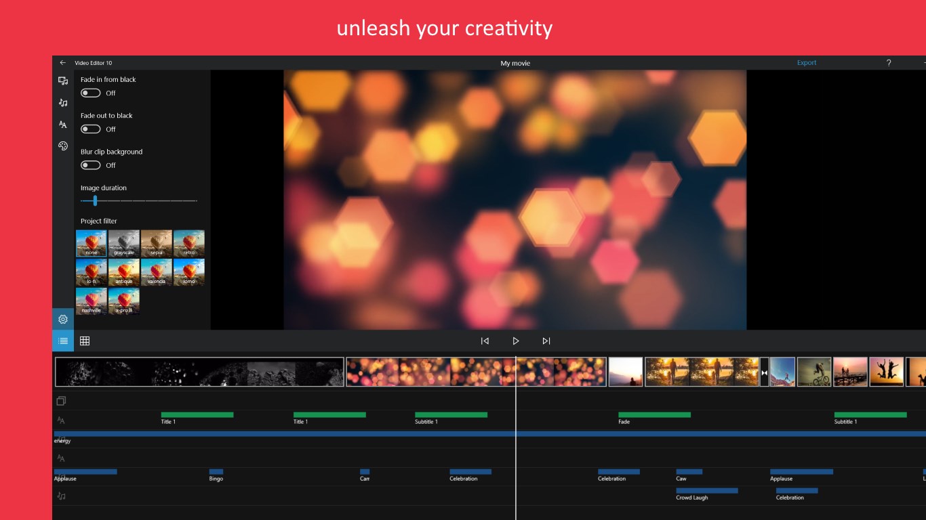Screen dimensions: 926x520
Task: Apply the lo-fi project filter
Action: [x=92, y=272]
